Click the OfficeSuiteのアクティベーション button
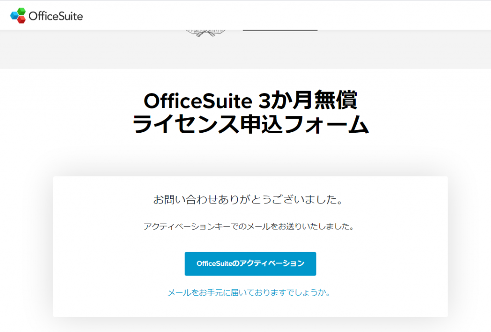This screenshot has height=332, width=491. click(250, 264)
